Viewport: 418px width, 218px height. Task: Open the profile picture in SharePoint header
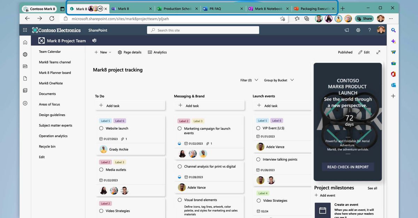coord(381,30)
